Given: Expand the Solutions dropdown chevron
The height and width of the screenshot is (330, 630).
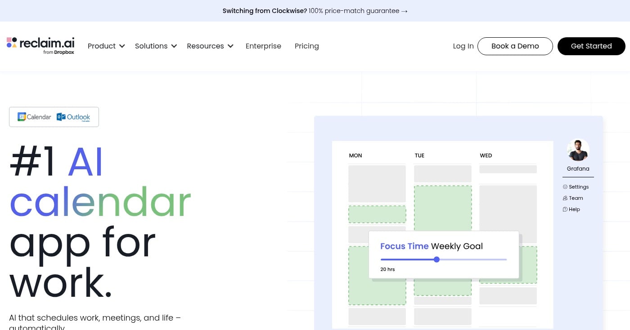Looking at the screenshot, I should coord(174,46).
